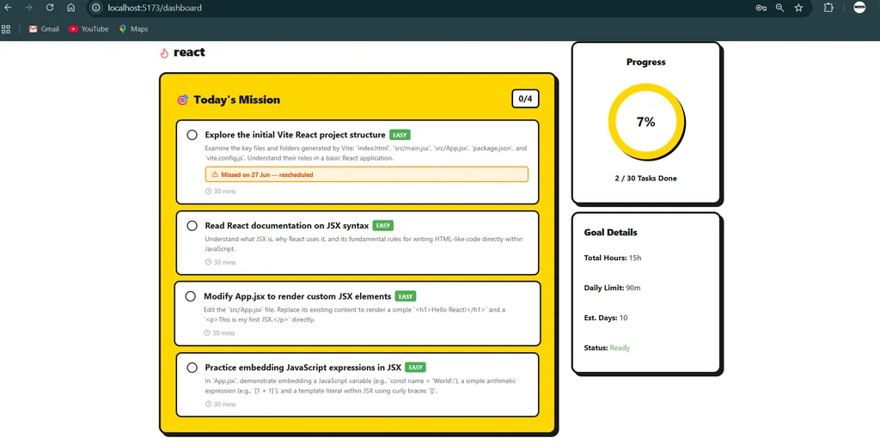Click description starting In App.jsx, demonstrate embedding

point(360,386)
